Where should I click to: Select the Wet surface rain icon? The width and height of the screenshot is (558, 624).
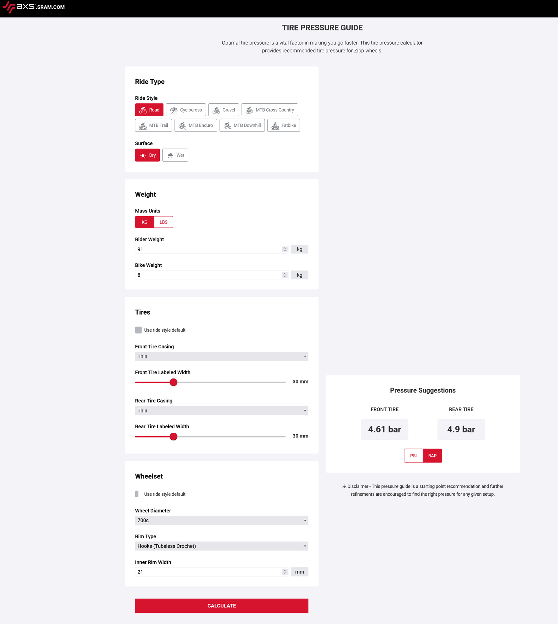(170, 155)
